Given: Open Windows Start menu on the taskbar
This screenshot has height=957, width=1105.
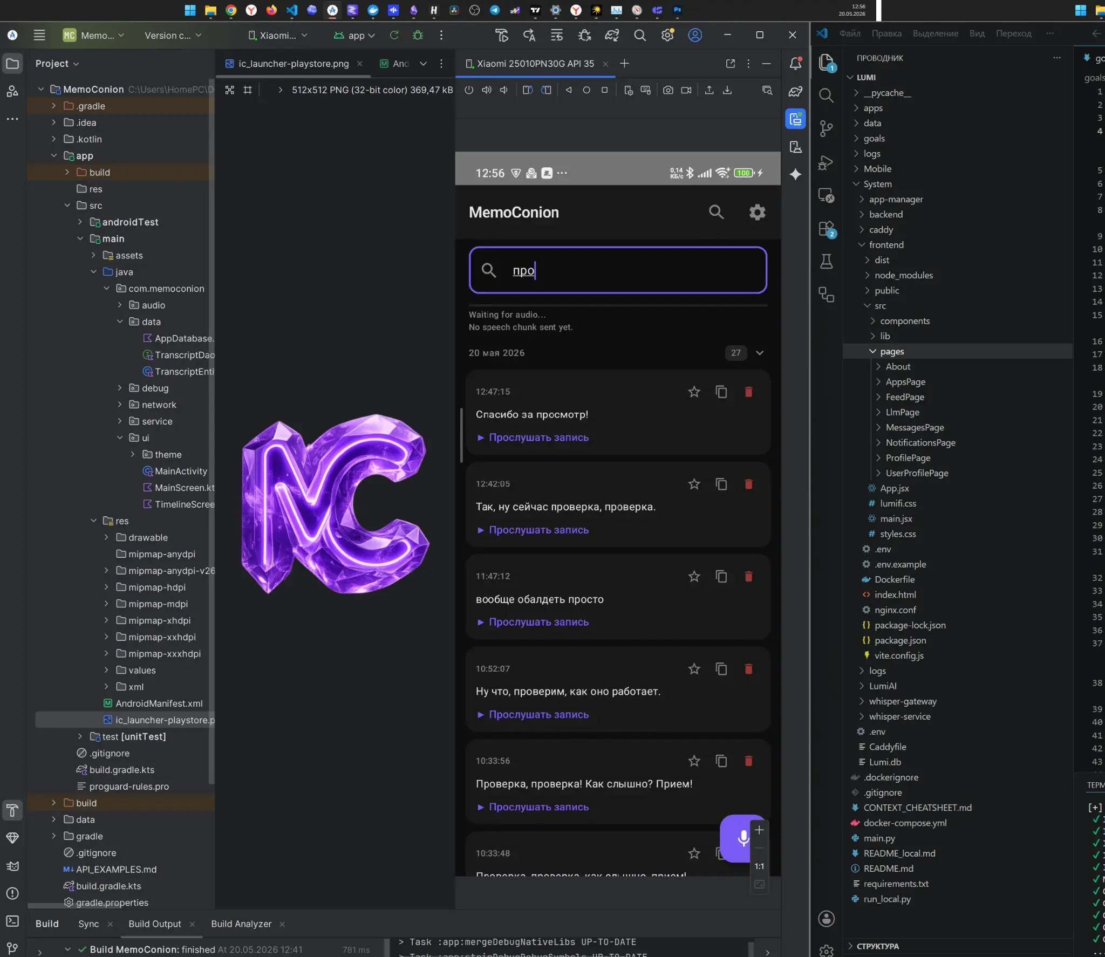Looking at the screenshot, I should point(190,10).
